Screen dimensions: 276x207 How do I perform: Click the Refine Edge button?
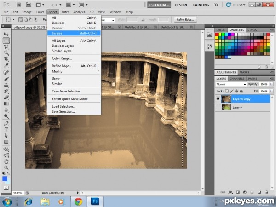pyautogui.click(x=185, y=19)
